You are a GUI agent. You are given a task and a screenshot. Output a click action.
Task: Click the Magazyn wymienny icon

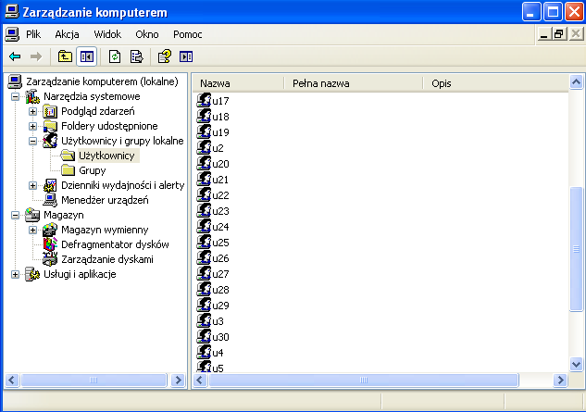tap(50, 230)
